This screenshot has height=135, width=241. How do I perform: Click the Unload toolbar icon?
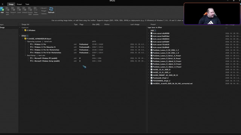click(24, 9)
